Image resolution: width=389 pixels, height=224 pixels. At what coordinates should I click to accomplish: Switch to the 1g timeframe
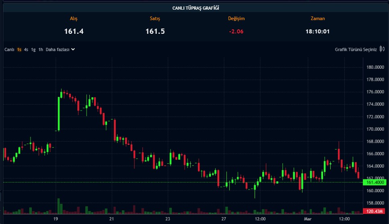[x=33, y=49]
